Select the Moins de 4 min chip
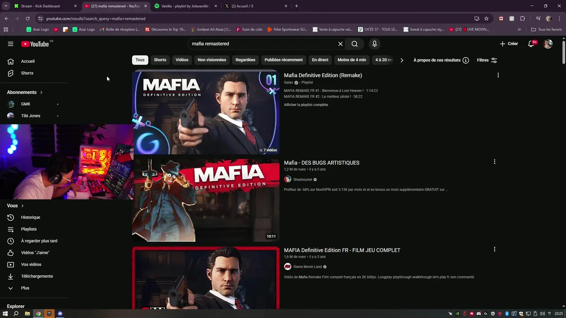This screenshot has height=318, width=566. 352,60
